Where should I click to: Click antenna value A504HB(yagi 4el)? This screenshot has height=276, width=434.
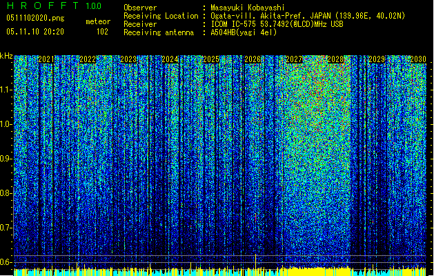point(244,32)
